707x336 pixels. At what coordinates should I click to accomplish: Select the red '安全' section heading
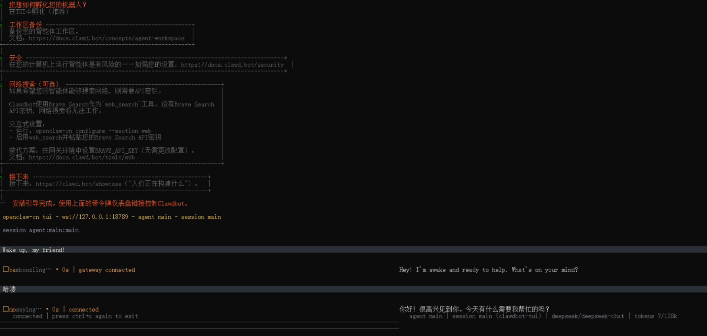point(15,58)
